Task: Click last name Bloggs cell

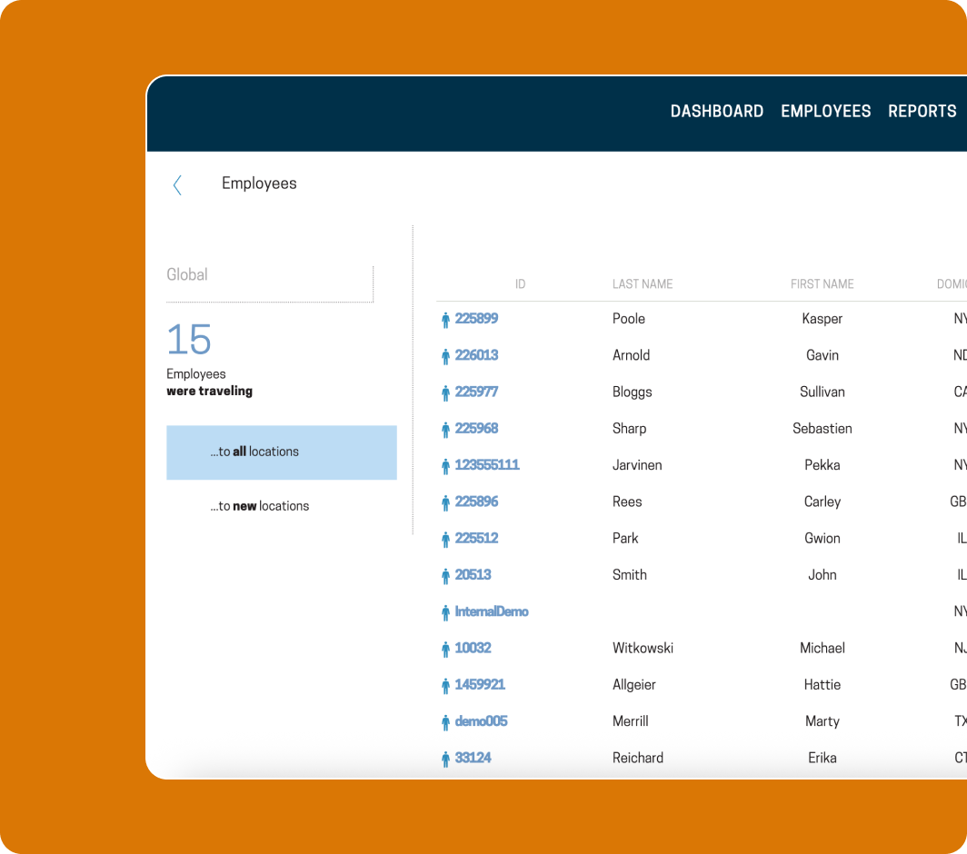Action: click(x=632, y=392)
